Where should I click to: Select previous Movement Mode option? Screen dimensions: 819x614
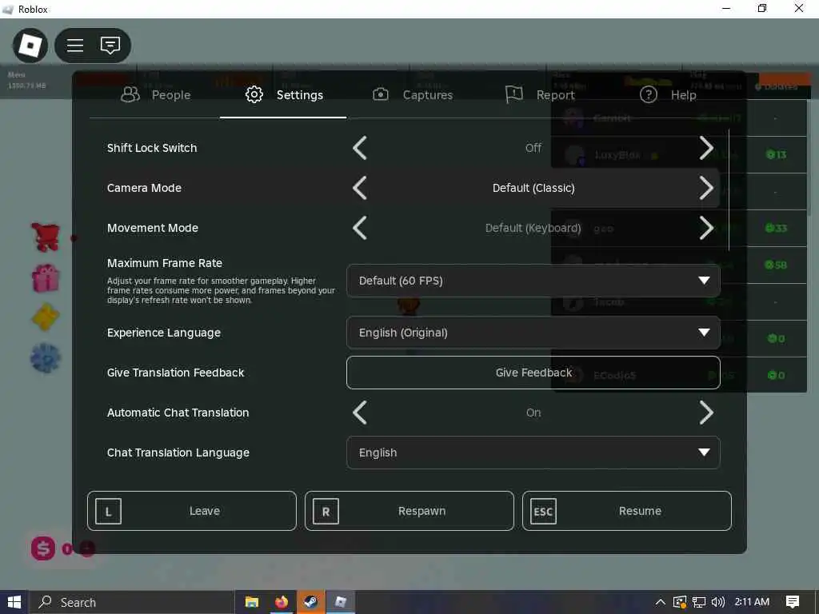point(360,228)
